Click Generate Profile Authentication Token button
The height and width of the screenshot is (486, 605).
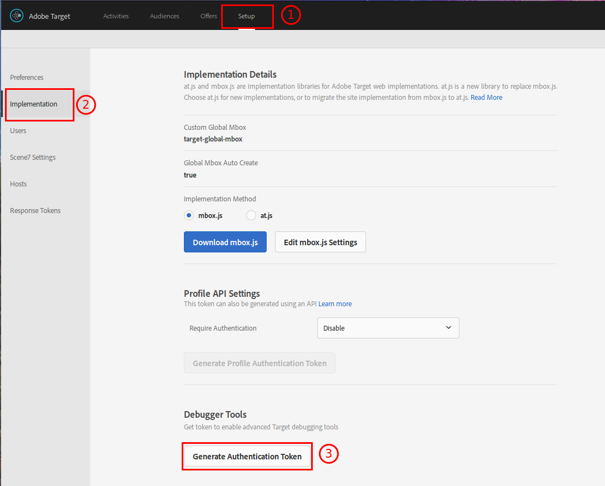[259, 363]
